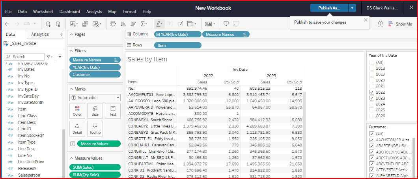Viewport: 418px width, 179px height.
Task: Open the dropdown arrow beside Publish As
Action: pyautogui.click(x=353, y=8)
